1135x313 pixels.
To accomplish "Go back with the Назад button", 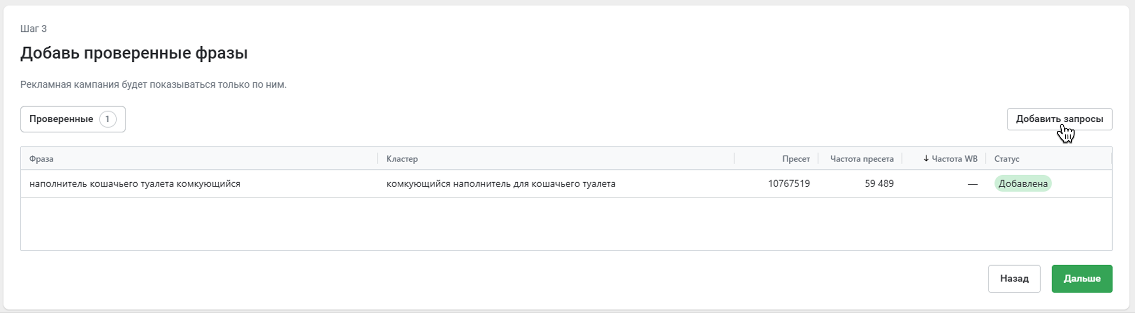I will click(1014, 279).
